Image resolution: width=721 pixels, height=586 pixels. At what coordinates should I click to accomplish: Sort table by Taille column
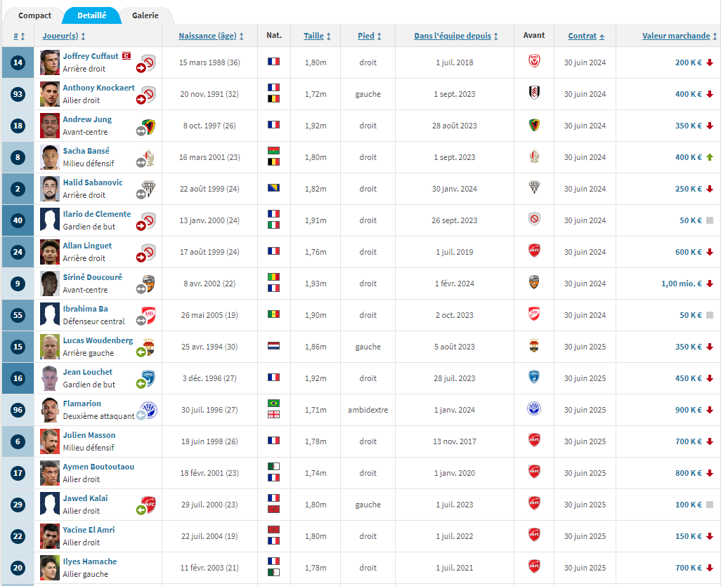317,36
